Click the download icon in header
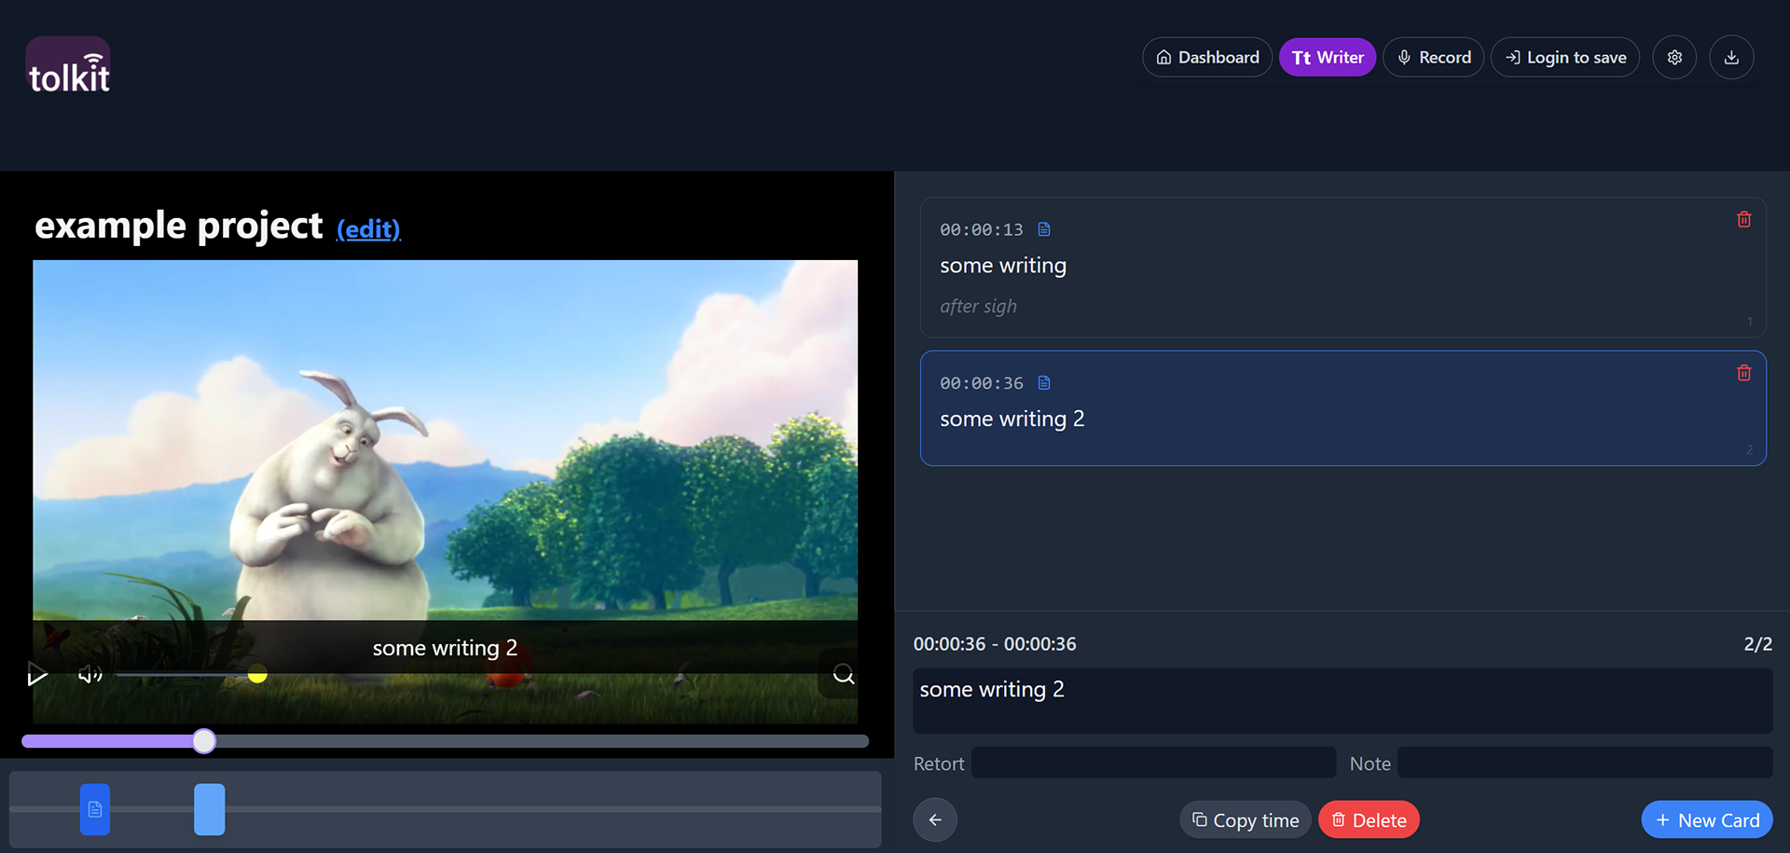Viewport: 1790px width, 853px height. [1731, 58]
